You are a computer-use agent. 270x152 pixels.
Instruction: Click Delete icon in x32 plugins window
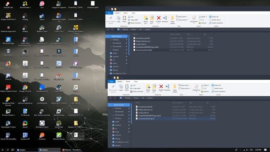(161, 88)
